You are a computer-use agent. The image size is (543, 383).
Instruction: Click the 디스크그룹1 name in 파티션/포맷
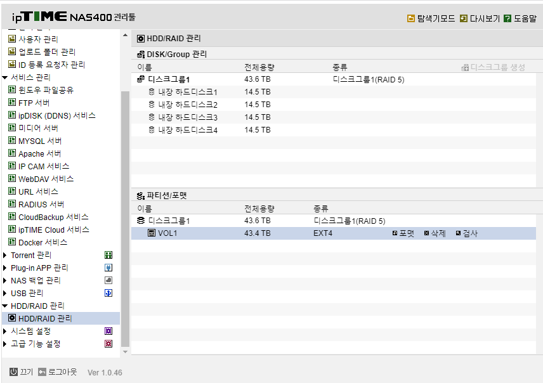(169, 221)
